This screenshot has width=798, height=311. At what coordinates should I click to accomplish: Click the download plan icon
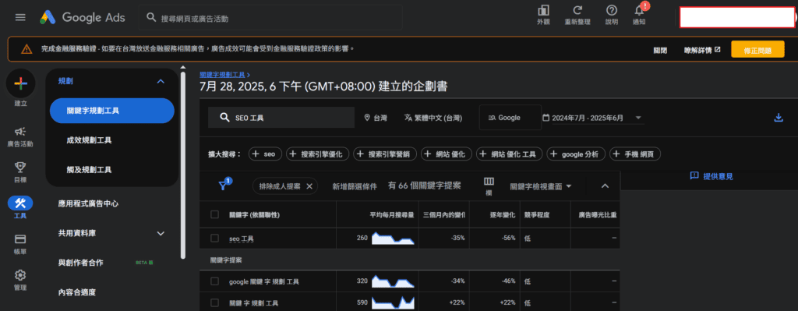tap(778, 118)
